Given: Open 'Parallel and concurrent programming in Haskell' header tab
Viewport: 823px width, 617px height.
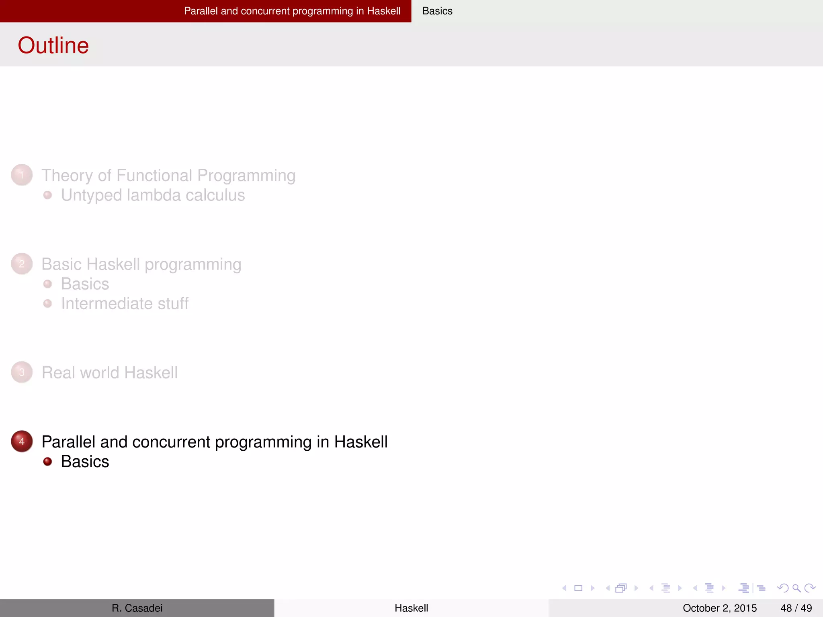Looking at the screenshot, I should point(292,11).
